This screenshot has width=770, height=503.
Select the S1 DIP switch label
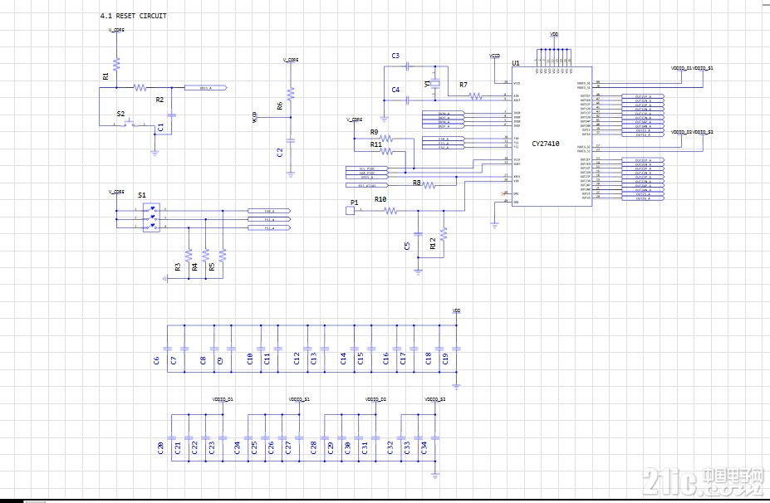click(x=142, y=195)
